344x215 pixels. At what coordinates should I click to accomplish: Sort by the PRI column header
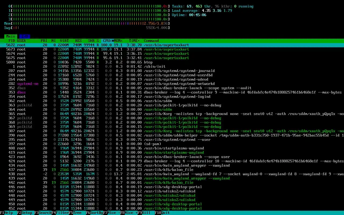pyautogui.click(x=44, y=41)
